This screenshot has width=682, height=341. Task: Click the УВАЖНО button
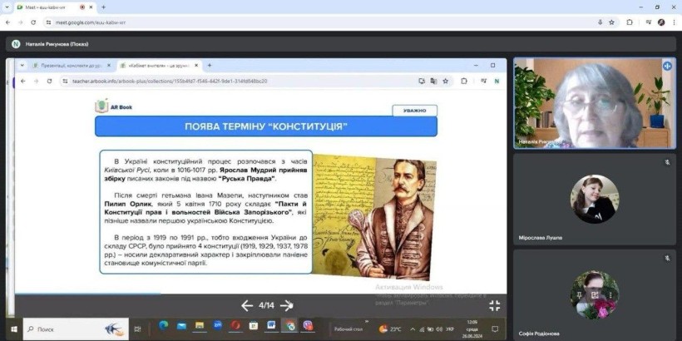(414, 111)
